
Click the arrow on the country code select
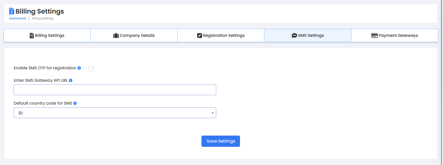[x=213, y=113]
